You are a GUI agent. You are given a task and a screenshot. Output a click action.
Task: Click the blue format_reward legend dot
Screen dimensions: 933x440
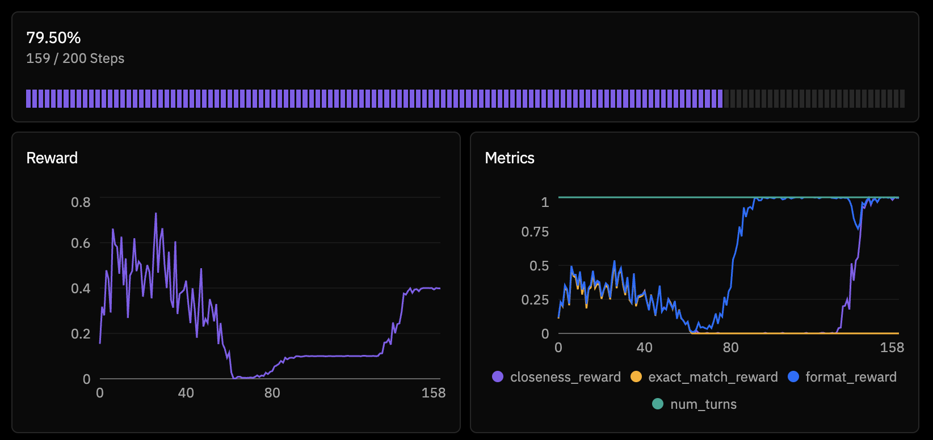[793, 377]
